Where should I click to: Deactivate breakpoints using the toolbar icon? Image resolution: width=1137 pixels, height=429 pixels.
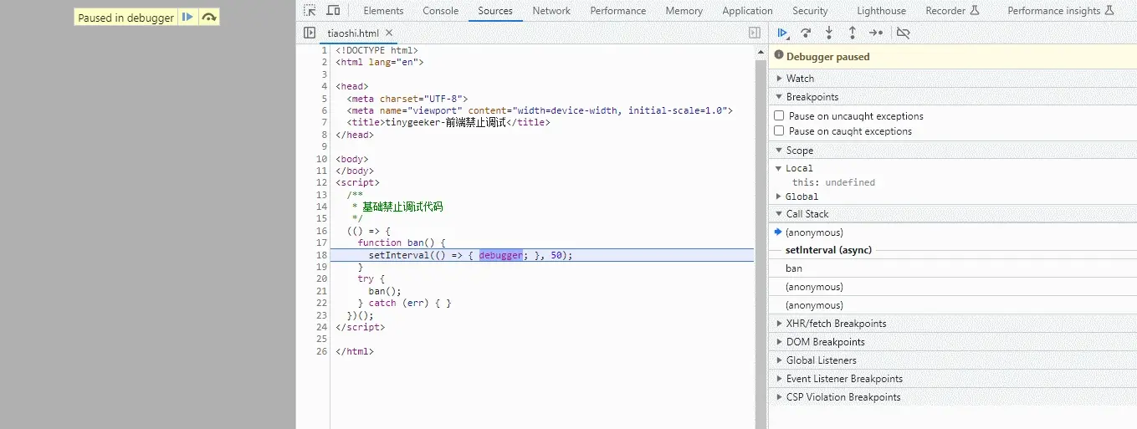[x=903, y=33]
